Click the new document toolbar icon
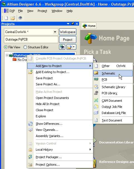Viewport: 134px width, 169px height. click(6, 18)
